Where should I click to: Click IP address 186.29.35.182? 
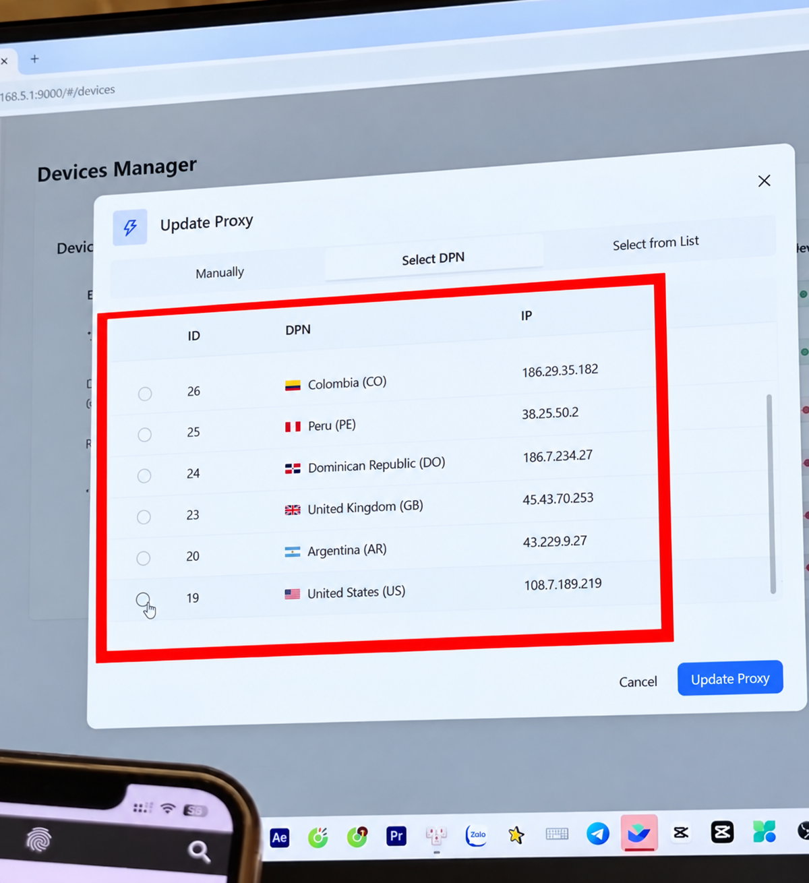tap(560, 371)
